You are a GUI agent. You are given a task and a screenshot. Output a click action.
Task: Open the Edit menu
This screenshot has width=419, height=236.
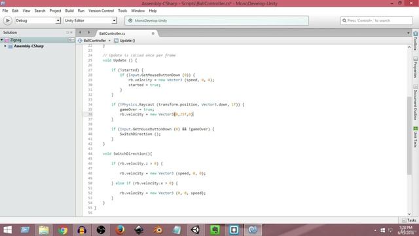(x=15, y=10)
